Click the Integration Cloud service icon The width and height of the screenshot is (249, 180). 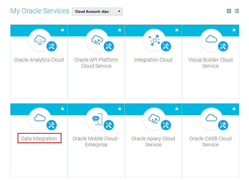pos(154,40)
